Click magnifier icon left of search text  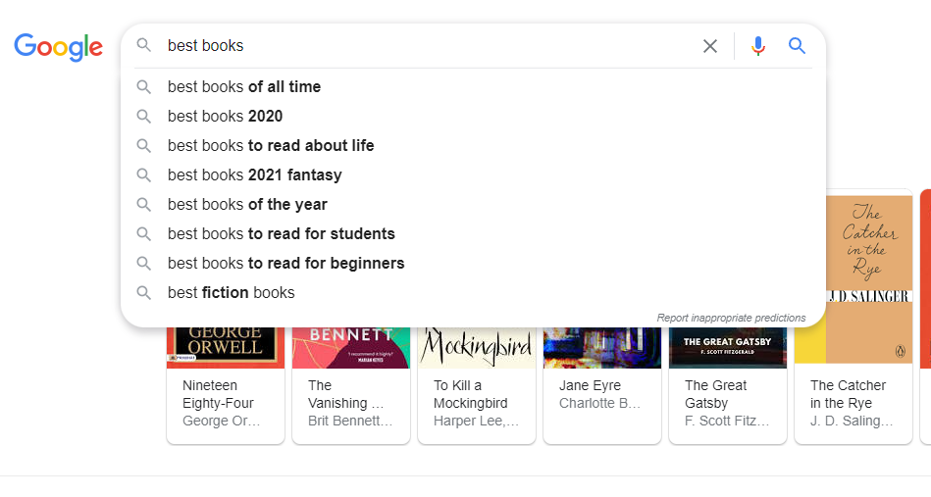pyautogui.click(x=144, y=45)
